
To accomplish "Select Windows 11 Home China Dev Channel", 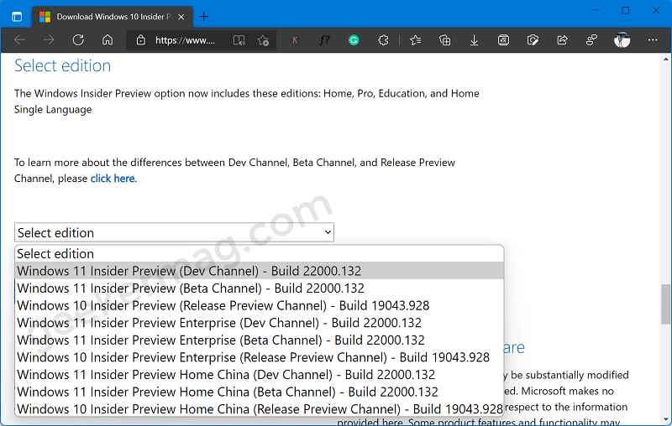I will coord(260,374).
